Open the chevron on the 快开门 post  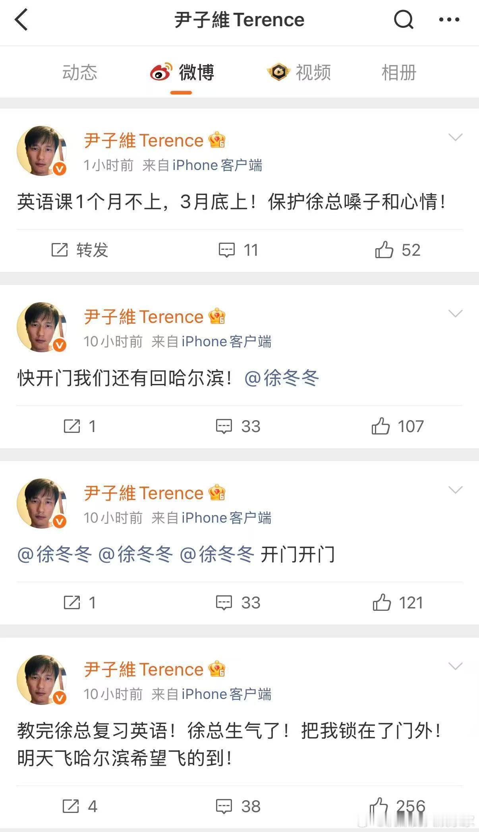tap(454, 314)
